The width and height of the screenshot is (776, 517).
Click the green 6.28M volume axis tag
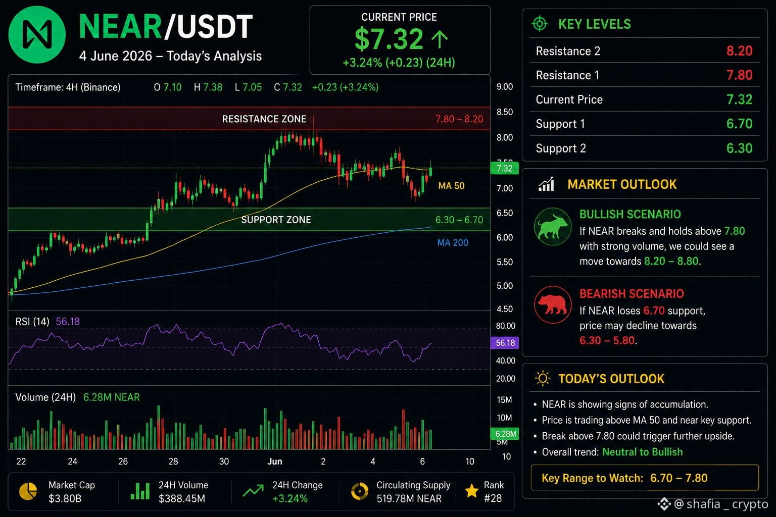[505, 434]
